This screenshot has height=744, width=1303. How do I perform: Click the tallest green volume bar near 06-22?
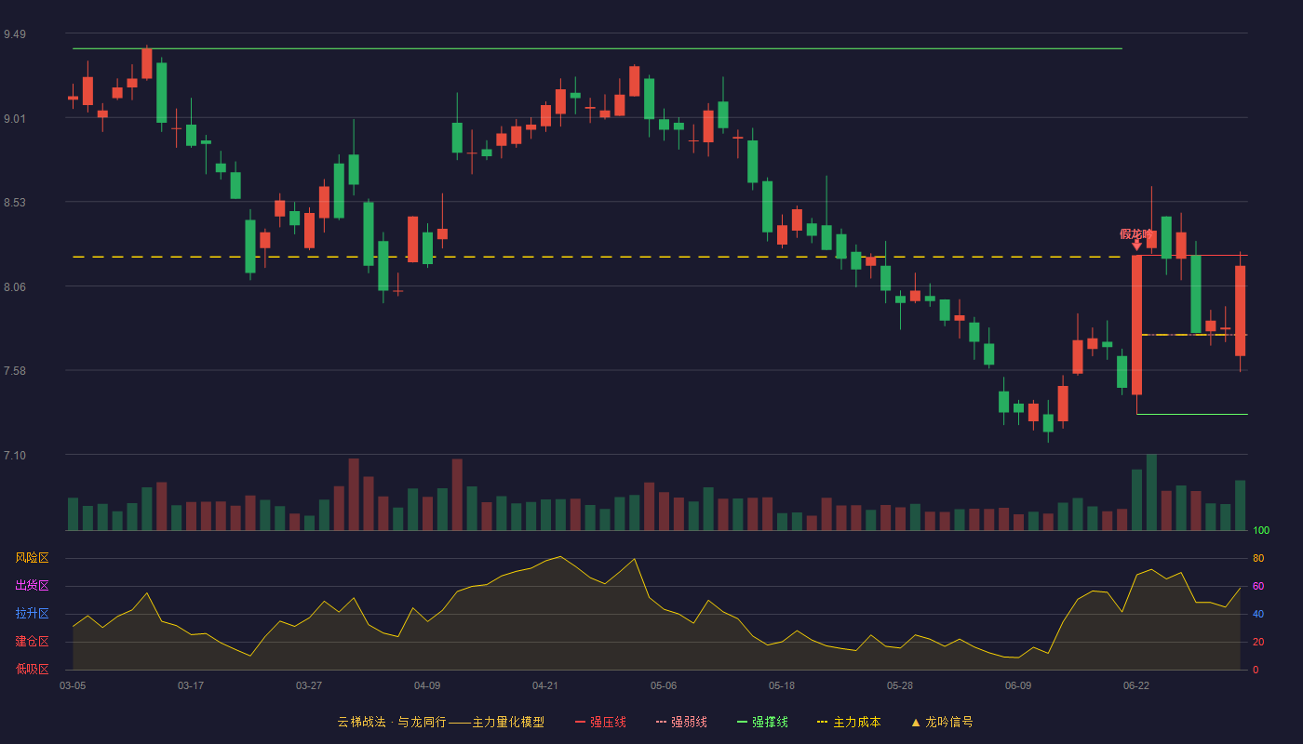coord(1151,492)
